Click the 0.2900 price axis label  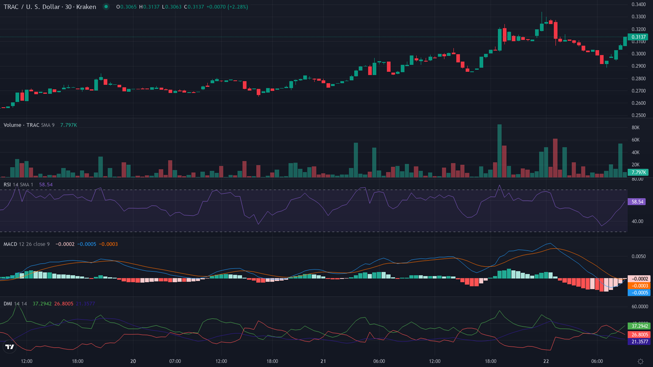point(638,66)
